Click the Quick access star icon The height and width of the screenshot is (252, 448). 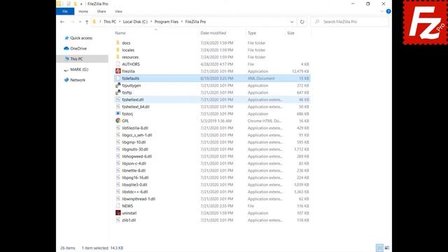(66, 38)
